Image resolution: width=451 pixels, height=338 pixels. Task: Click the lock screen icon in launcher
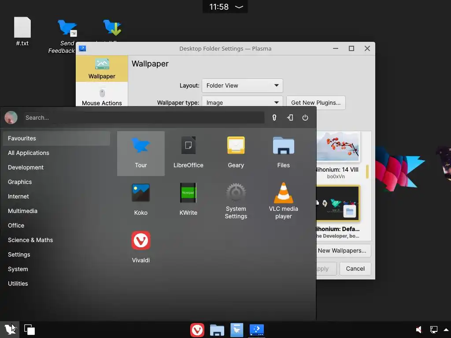coord(274,118)
